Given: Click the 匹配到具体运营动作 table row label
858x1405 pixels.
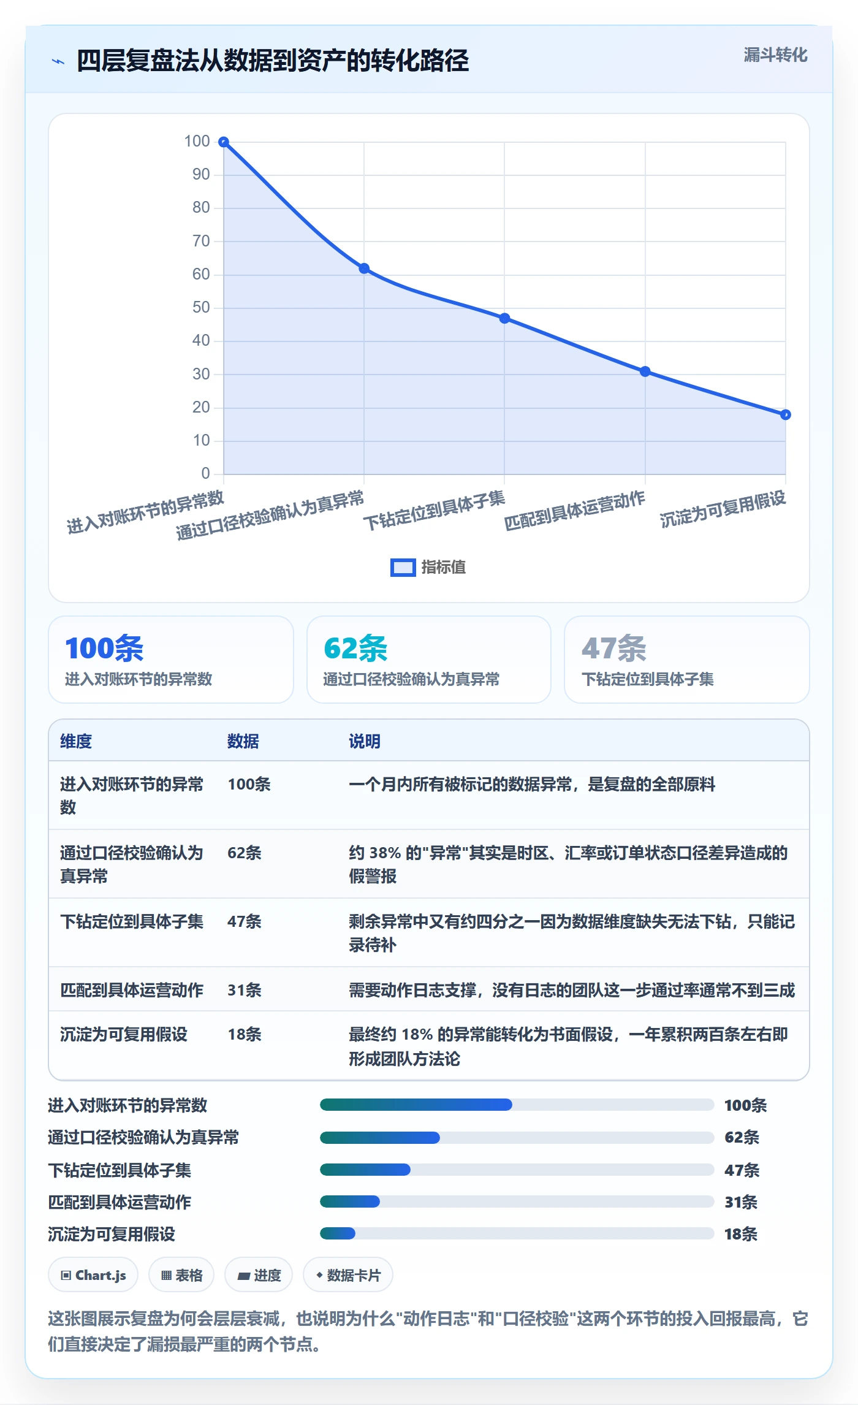Looking at the screenshot, I should 132,990.
